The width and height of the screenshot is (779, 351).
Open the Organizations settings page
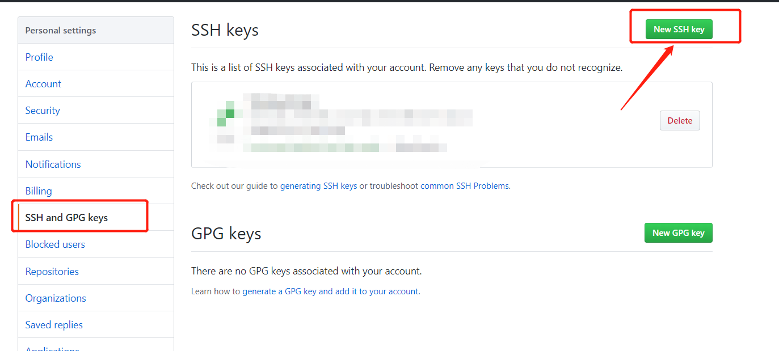pyautogui.click(x=56, y=298)
